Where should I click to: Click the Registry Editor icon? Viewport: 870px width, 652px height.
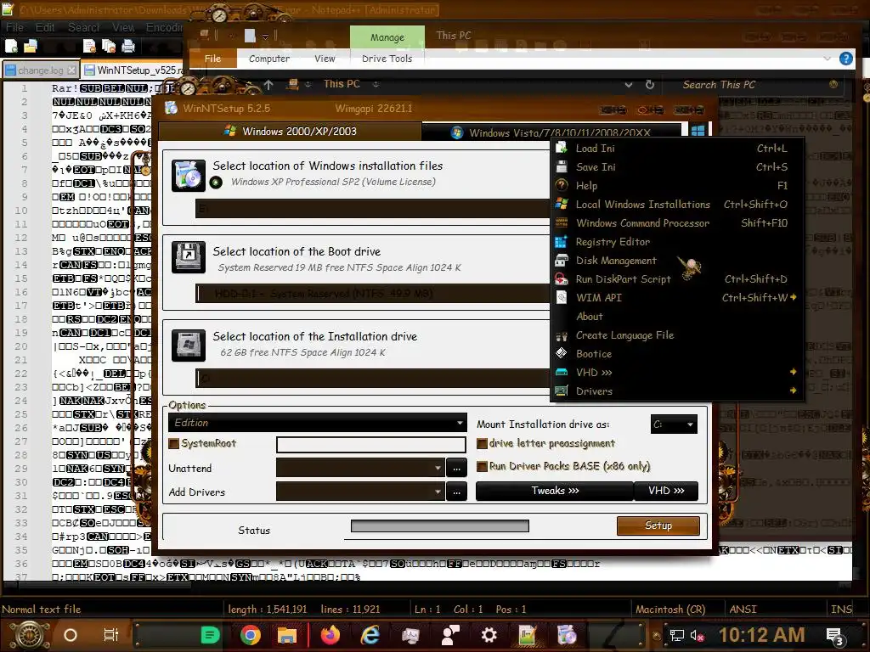coord(562,242)
